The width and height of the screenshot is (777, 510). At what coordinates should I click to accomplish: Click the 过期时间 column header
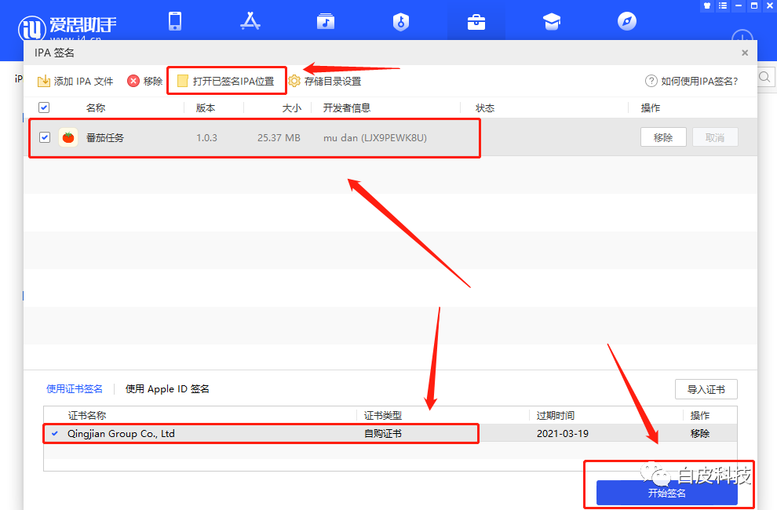click(556, 415)
